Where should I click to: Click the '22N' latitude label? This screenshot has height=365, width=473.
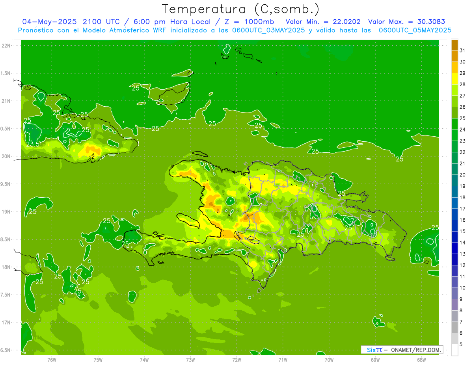point(6,46)
